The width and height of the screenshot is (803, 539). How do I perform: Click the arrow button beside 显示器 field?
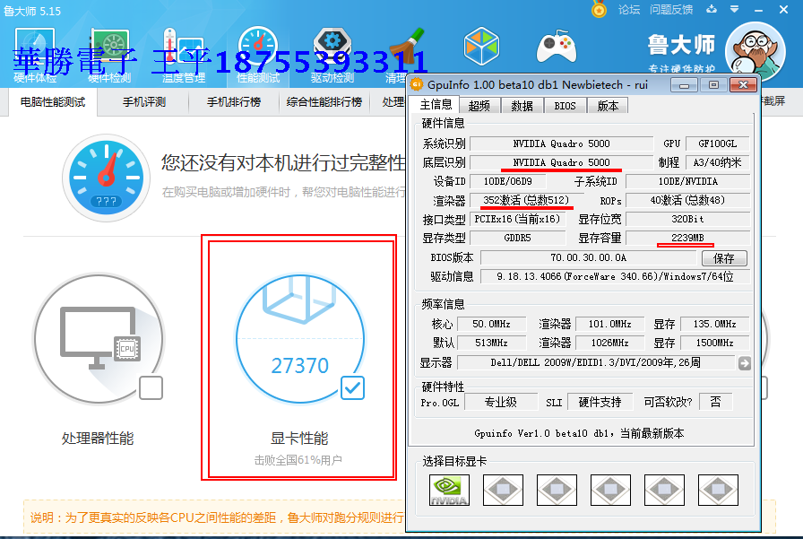(x=745, y=363)
